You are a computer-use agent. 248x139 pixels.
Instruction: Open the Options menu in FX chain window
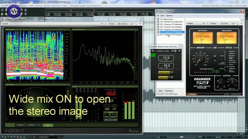click(x=169, y=15)
